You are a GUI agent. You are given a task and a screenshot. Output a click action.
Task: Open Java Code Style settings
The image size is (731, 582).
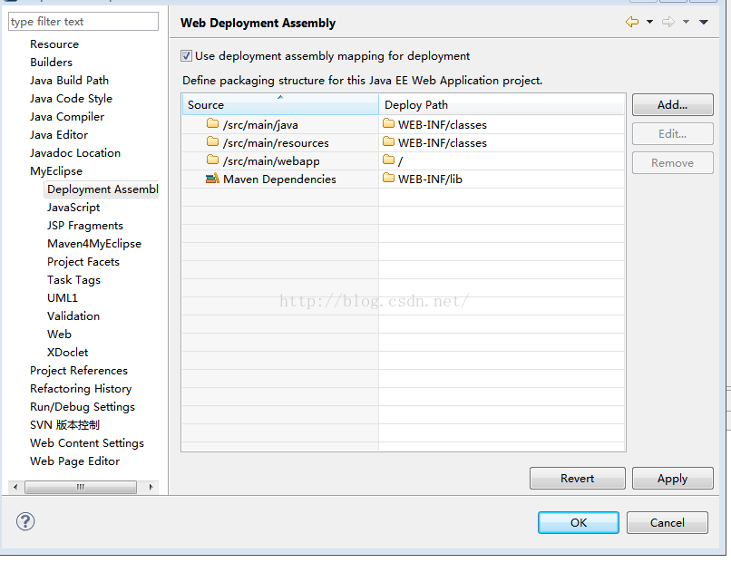click(72, 99)
